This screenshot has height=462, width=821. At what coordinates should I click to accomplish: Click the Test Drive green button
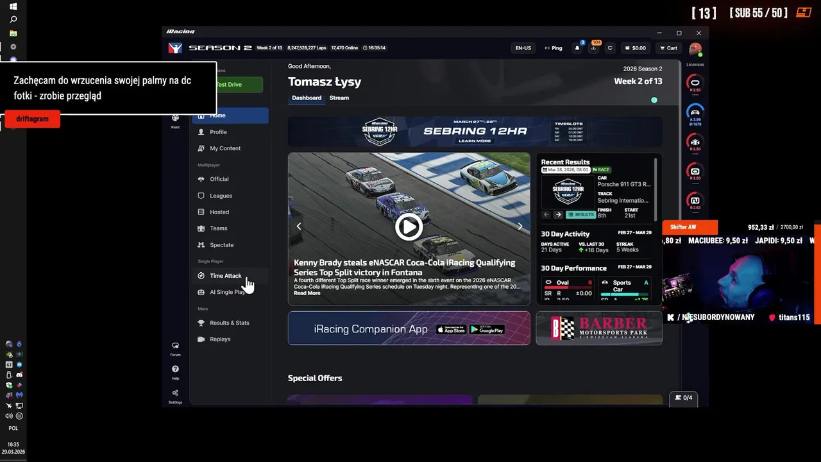click(239, 85)
